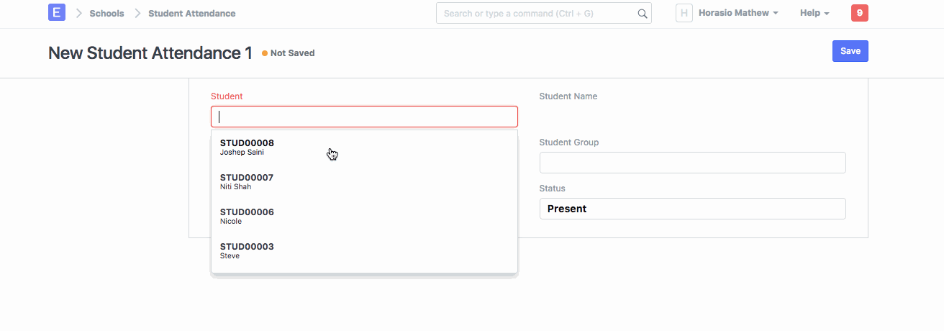This screenshot has width=944, height=331.
Task: Click the orange 'Not Saved' status indicator
Action: coord(289,53)
